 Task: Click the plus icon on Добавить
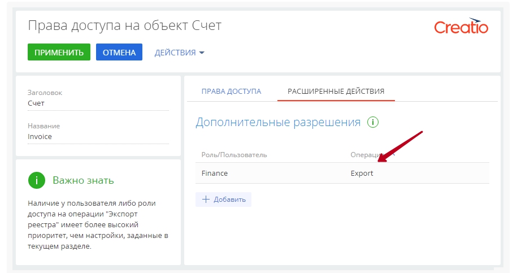pos(206,200)
